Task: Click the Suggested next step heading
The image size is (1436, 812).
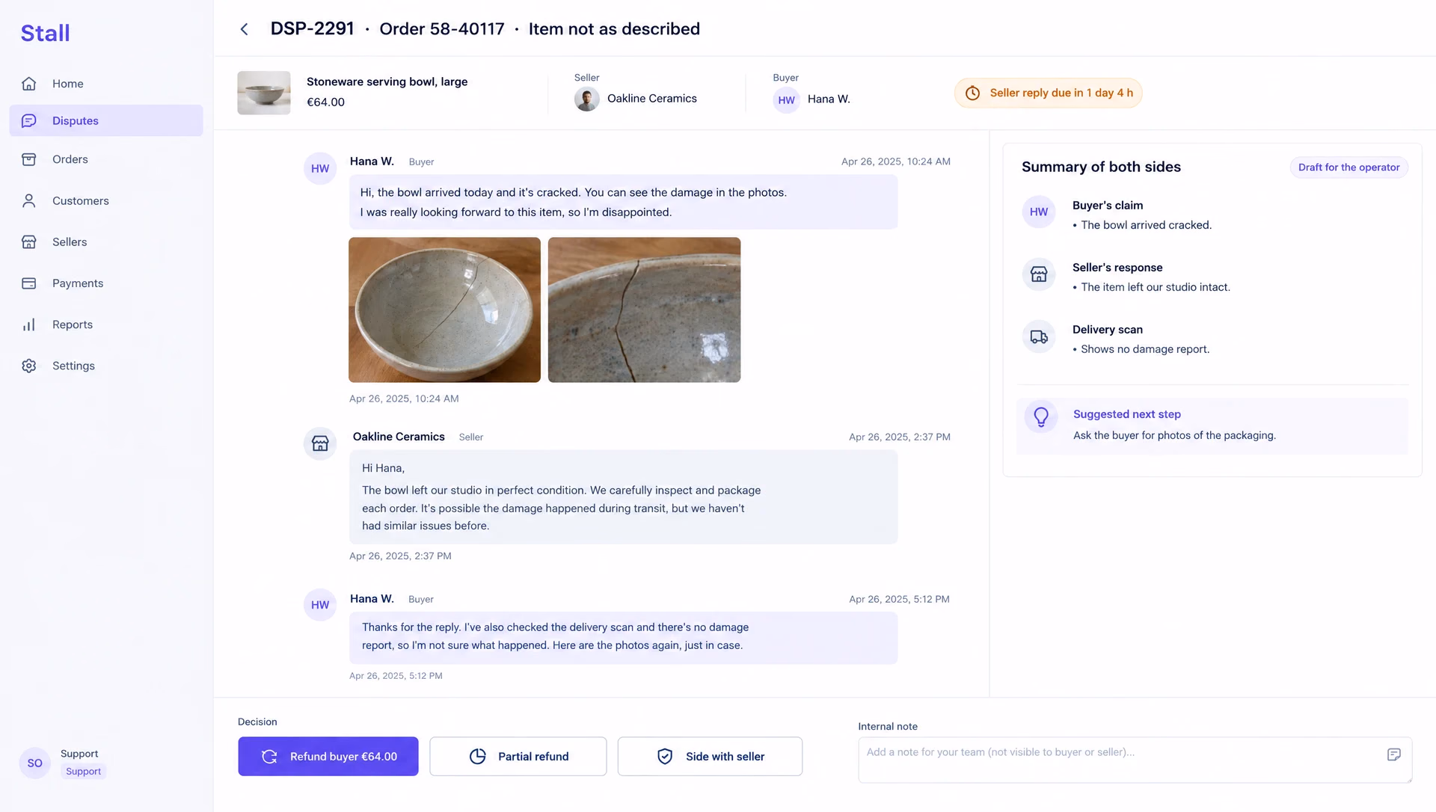Action: [1127, 414]
